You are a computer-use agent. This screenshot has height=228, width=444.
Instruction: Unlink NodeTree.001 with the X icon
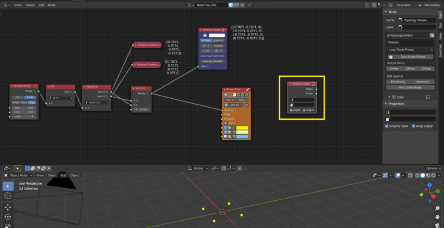coord(242,5)
